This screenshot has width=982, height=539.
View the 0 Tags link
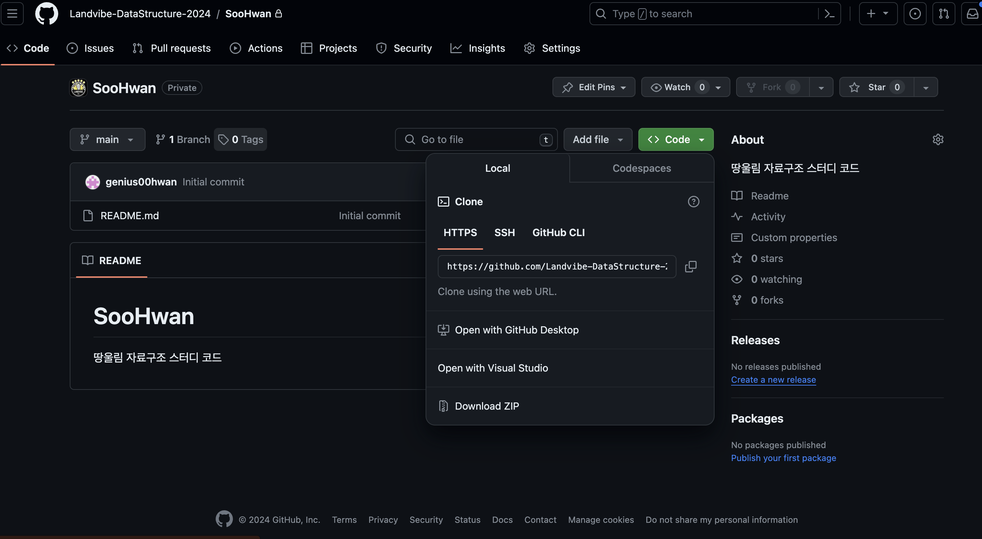point(240,139)
